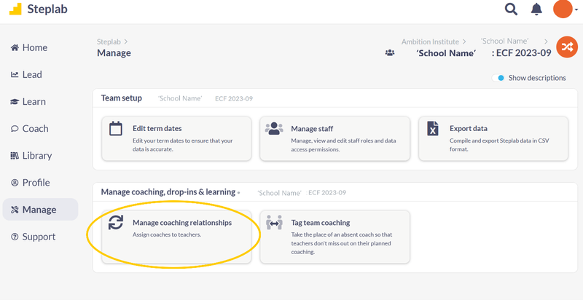Click the Steplab logo icon

coord(14,10)
